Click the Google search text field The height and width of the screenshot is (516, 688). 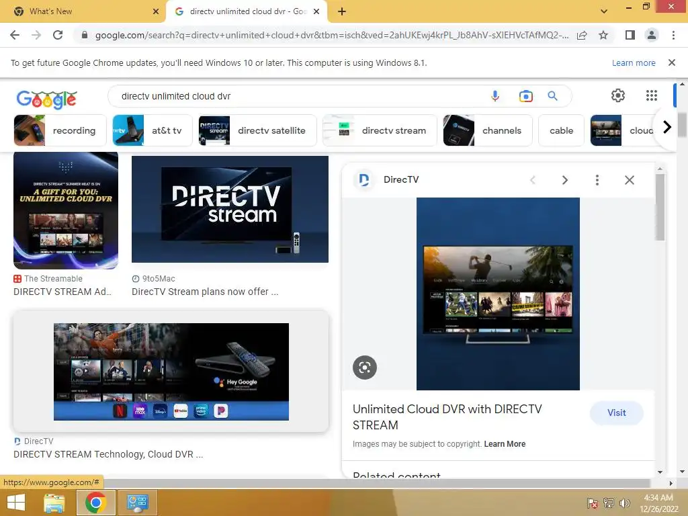click(x=298, y=96)
